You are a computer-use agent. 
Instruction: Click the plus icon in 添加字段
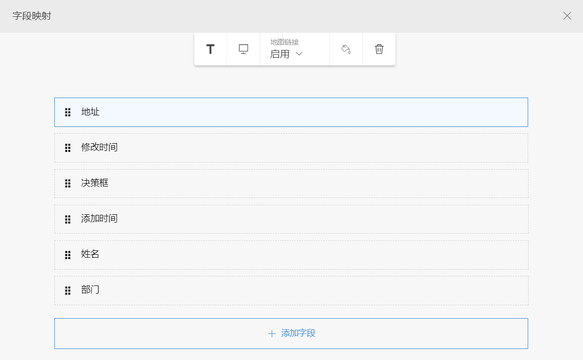tap(272, 334)
